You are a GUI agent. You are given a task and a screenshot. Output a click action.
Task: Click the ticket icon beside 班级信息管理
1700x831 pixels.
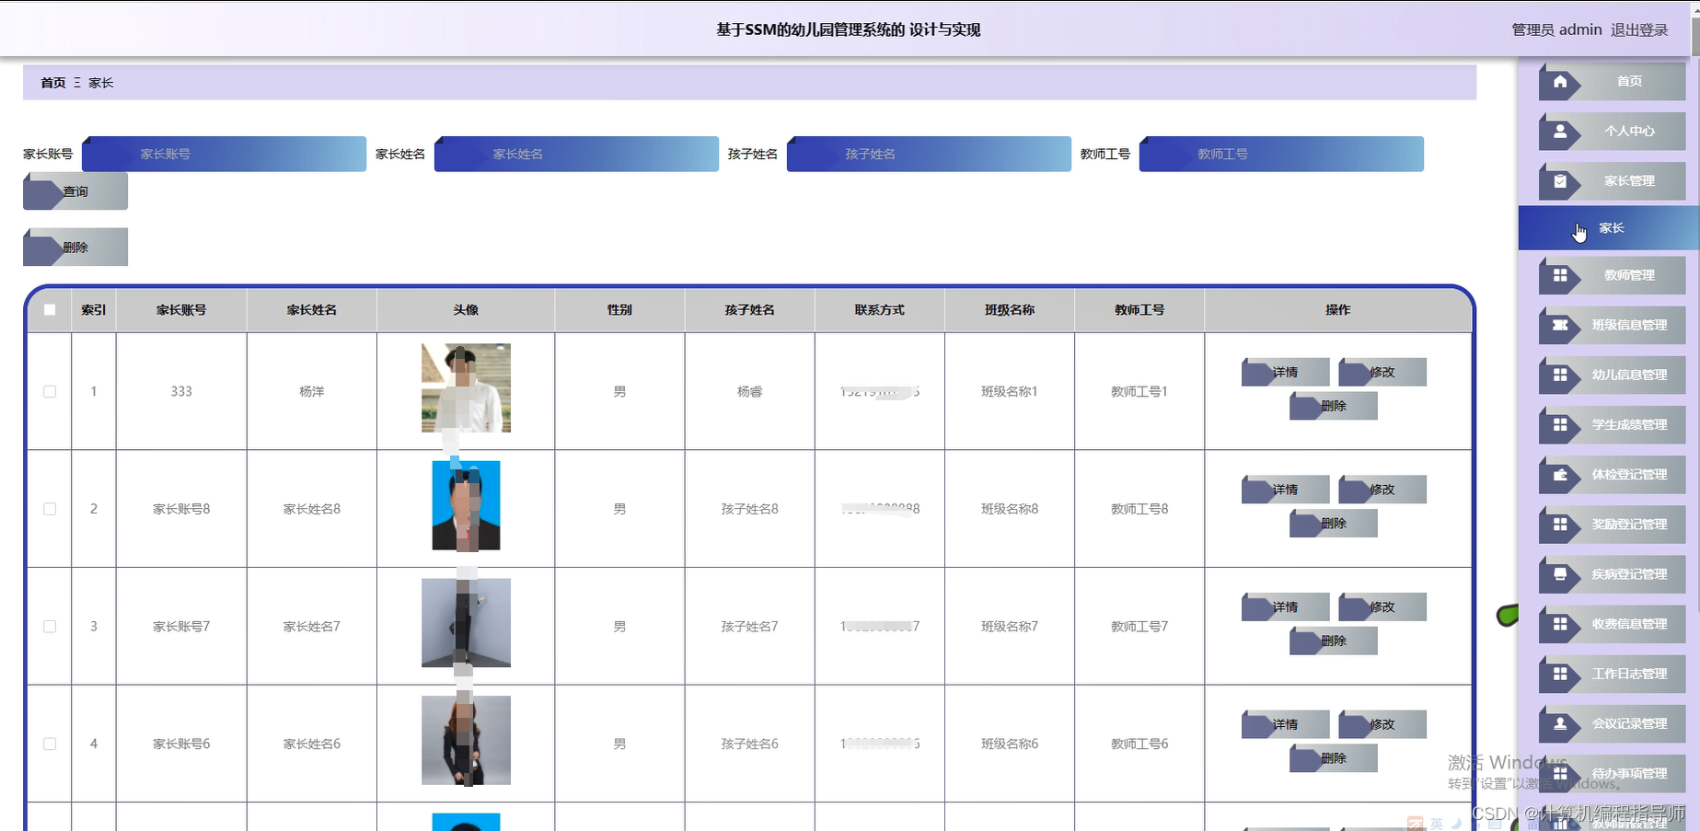1560,325
